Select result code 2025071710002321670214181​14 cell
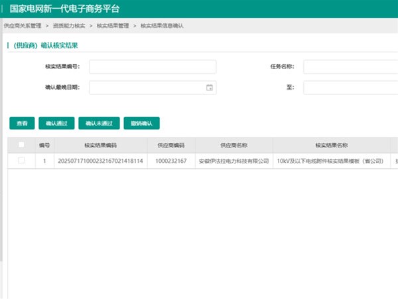Image resolution: width=398 pixels, height=299 pixels. tap(100, 161)
